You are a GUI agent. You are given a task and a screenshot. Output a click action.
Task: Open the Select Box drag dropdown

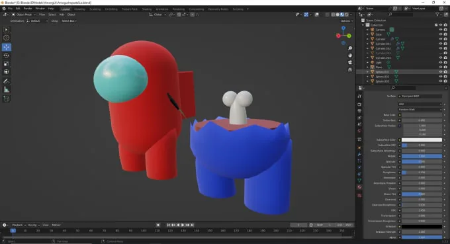click(69, 21)
